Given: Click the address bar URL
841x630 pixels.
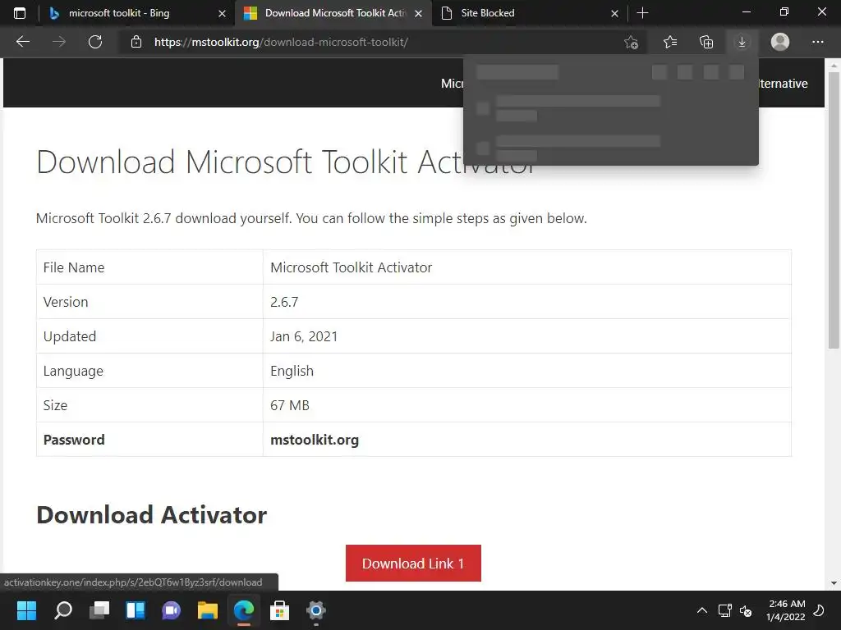Looking at the screenshot, I should [281, 42].
